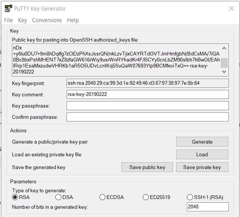Click Save private key button
240x217 pixels.
(x=202, y=167)
